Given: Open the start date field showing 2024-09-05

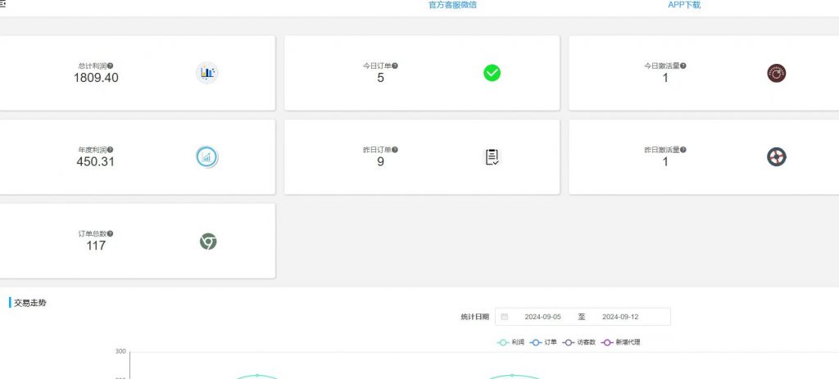Looking at the screenshot, I should pos(542,317).
